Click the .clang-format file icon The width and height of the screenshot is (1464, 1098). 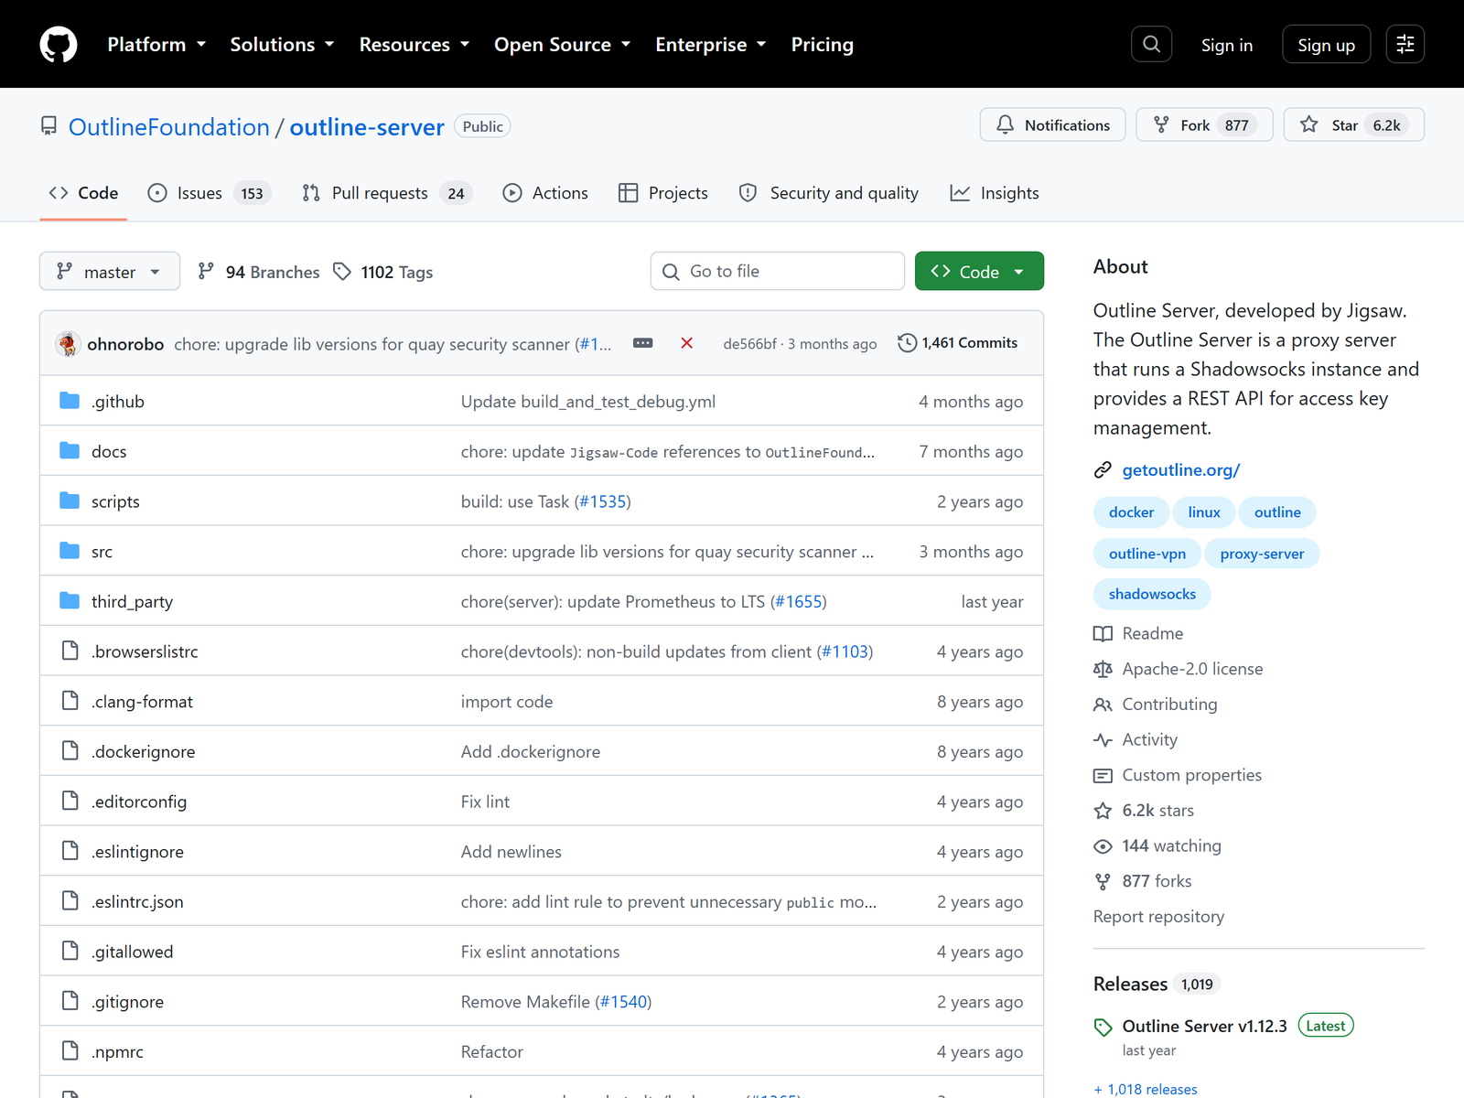click(70, 701)
